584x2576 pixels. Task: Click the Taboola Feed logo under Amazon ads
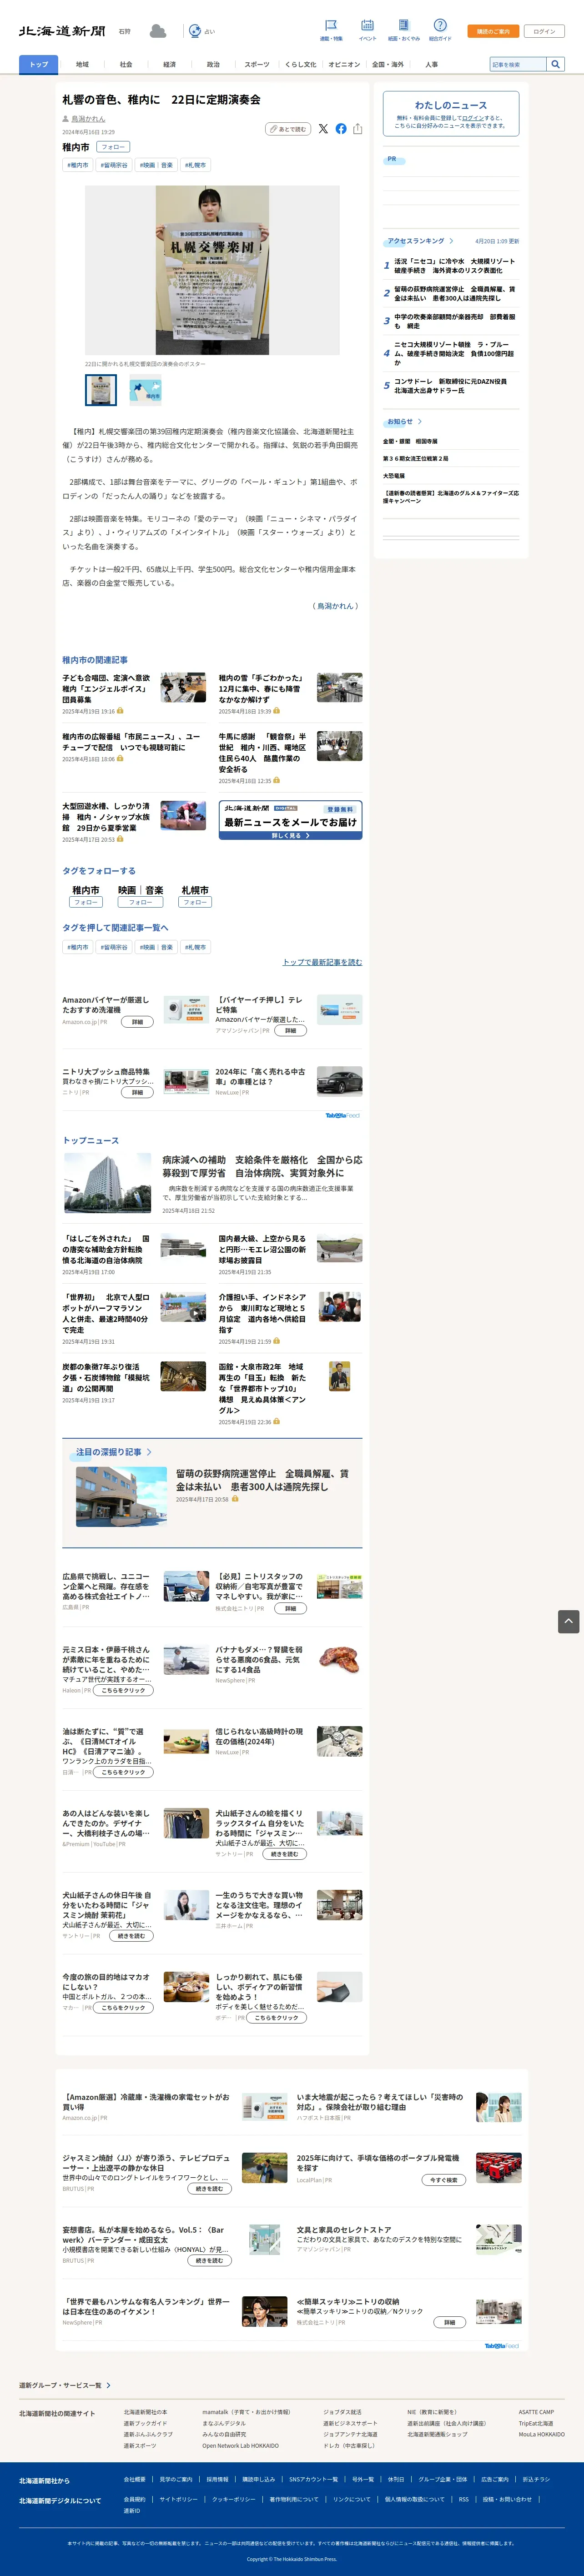coord(343,1115)
